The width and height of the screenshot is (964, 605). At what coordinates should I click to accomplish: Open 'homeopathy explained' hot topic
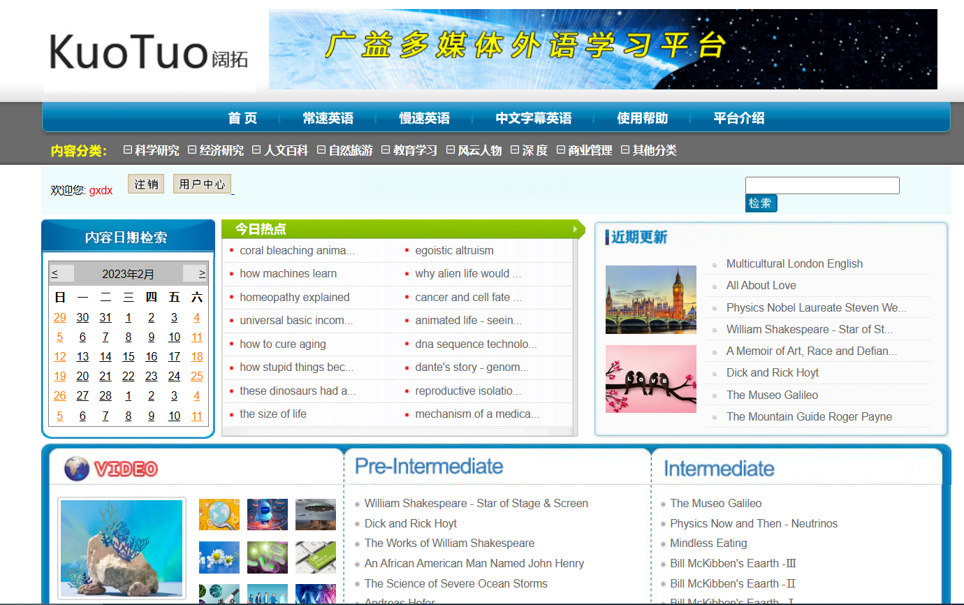coord(294,297)
